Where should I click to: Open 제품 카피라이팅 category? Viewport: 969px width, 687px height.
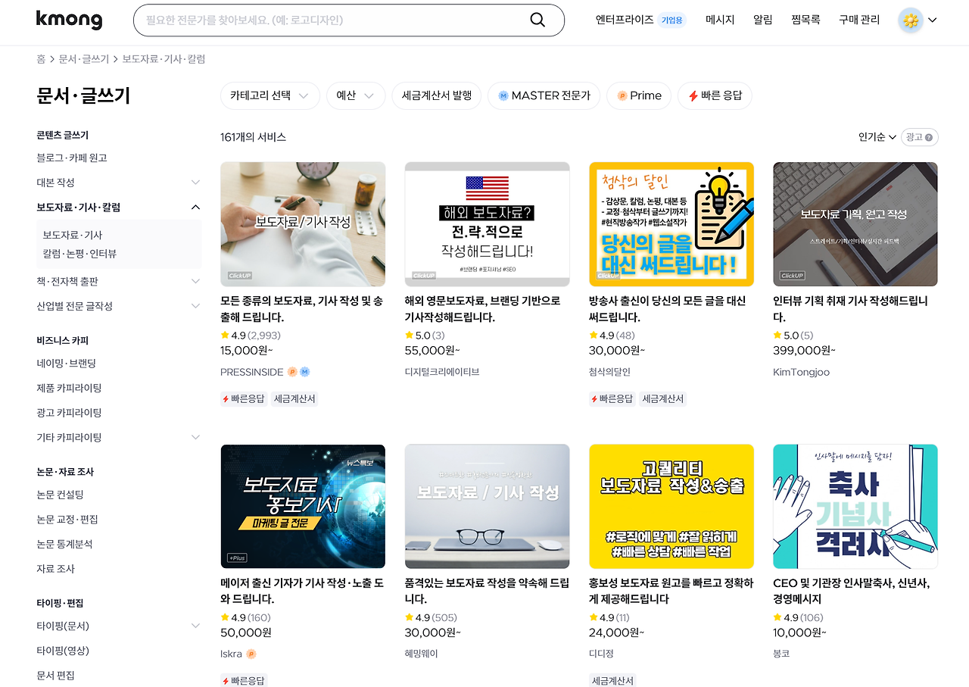(x=69, y=388)
